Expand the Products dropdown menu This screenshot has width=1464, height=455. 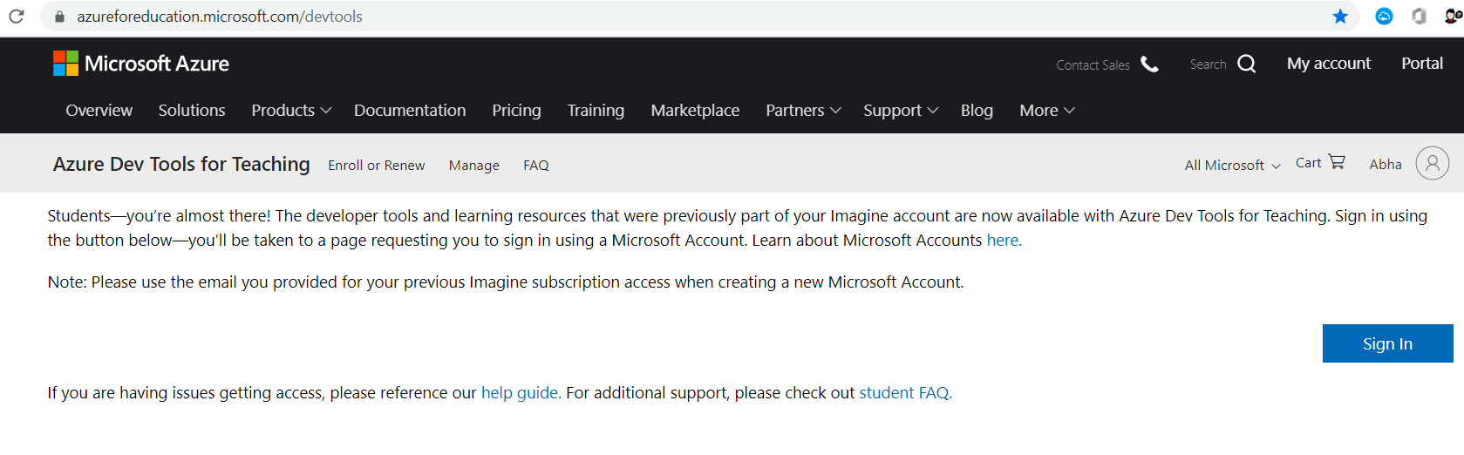(x=291, y=111)
